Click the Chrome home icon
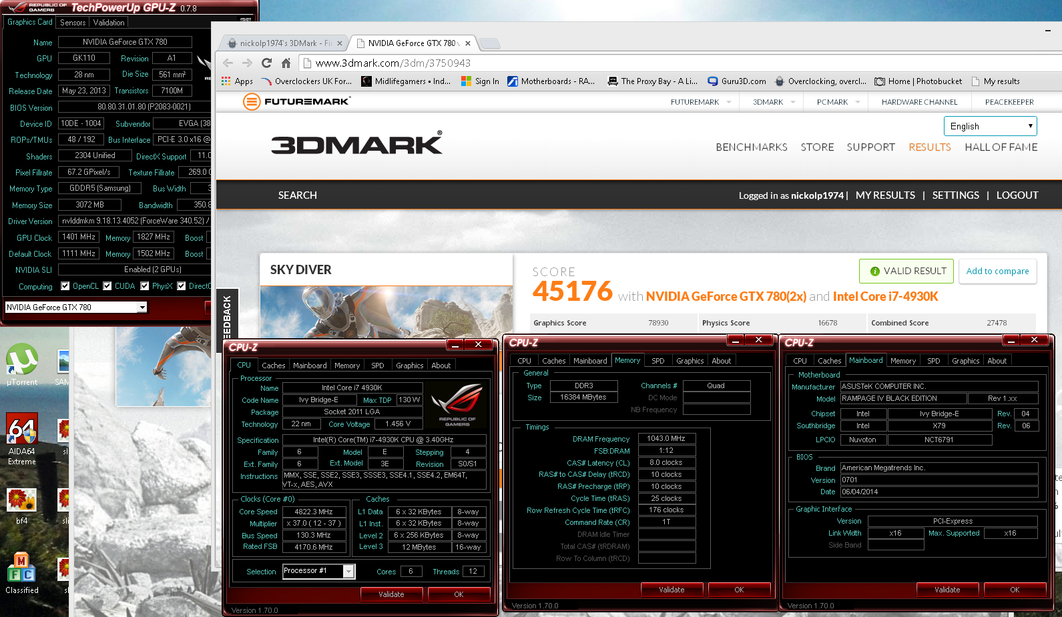Screen dimensions: 1062x617 tap(286, 63)
